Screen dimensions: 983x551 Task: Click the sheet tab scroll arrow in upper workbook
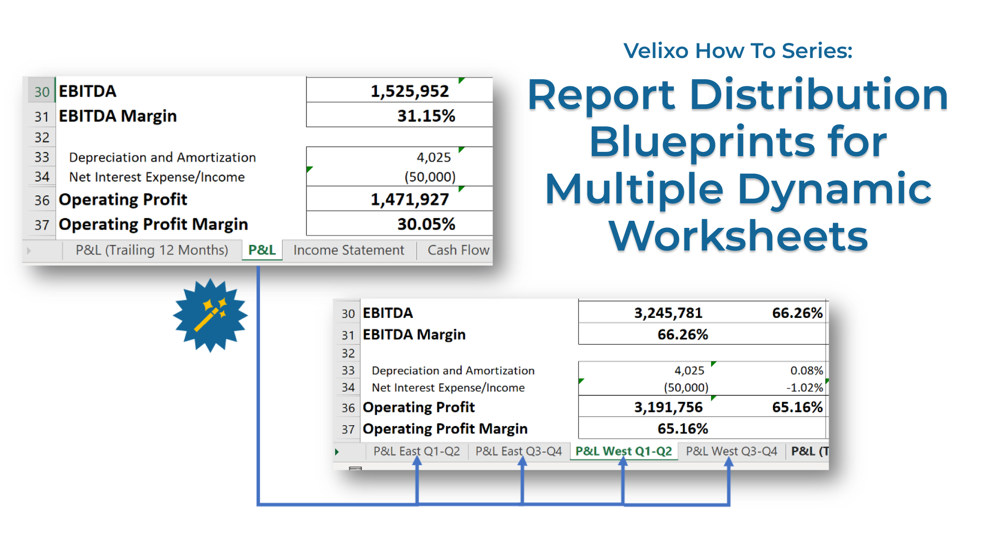29,250
